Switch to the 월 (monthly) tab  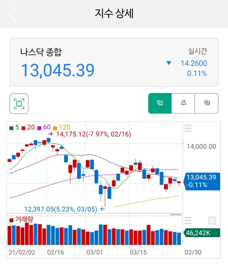point(206,104)
